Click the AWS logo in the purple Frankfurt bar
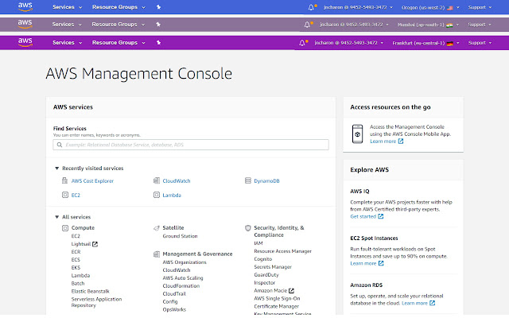The image size is (509, 318). (25, 42)
